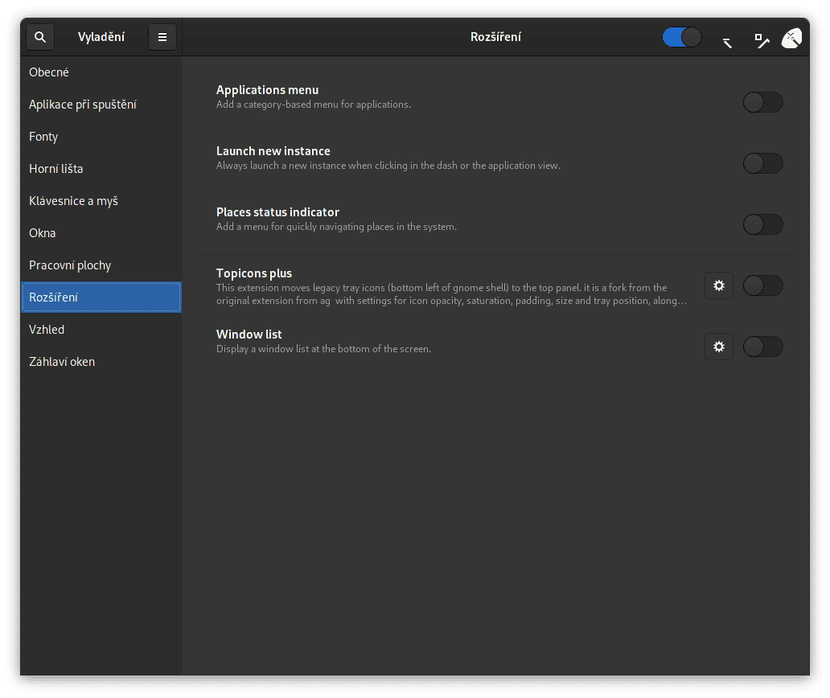
Task: Switch to the Okna section
Action: point(43,233)
